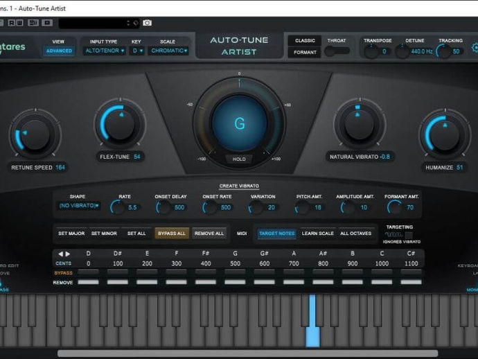Click the Humanize value 51
The image size is (478, 359).
(459, 168)
